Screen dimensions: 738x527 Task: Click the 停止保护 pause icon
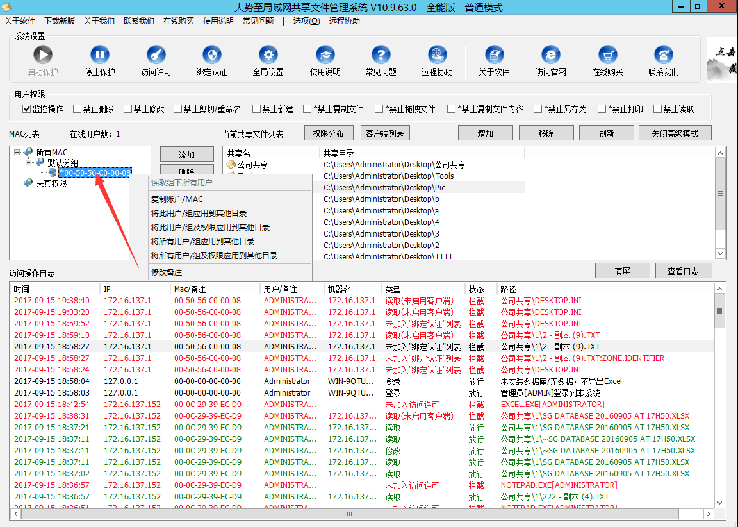(99, 55)
